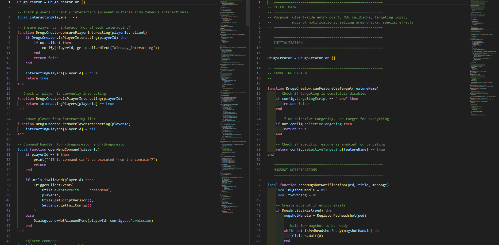Screen dimensions: 499x245
Task: Click comment '-- Check if player is currently interacting'
Action: point(61,94)
